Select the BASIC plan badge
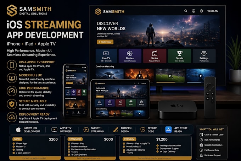This screenshot has width=241, height=161. (x=17, y=139)
